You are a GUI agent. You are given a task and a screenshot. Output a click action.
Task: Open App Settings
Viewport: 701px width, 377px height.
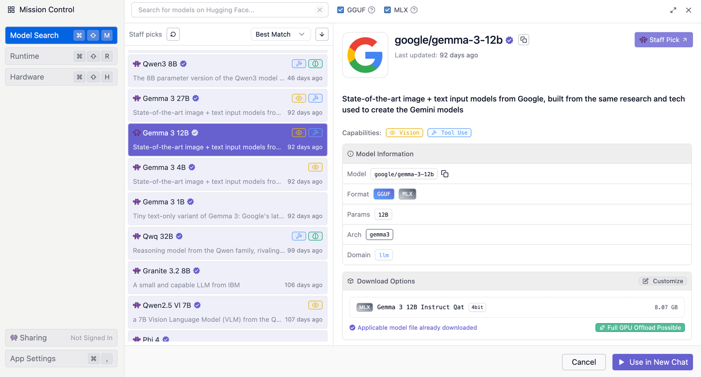(x=61, y=358)
